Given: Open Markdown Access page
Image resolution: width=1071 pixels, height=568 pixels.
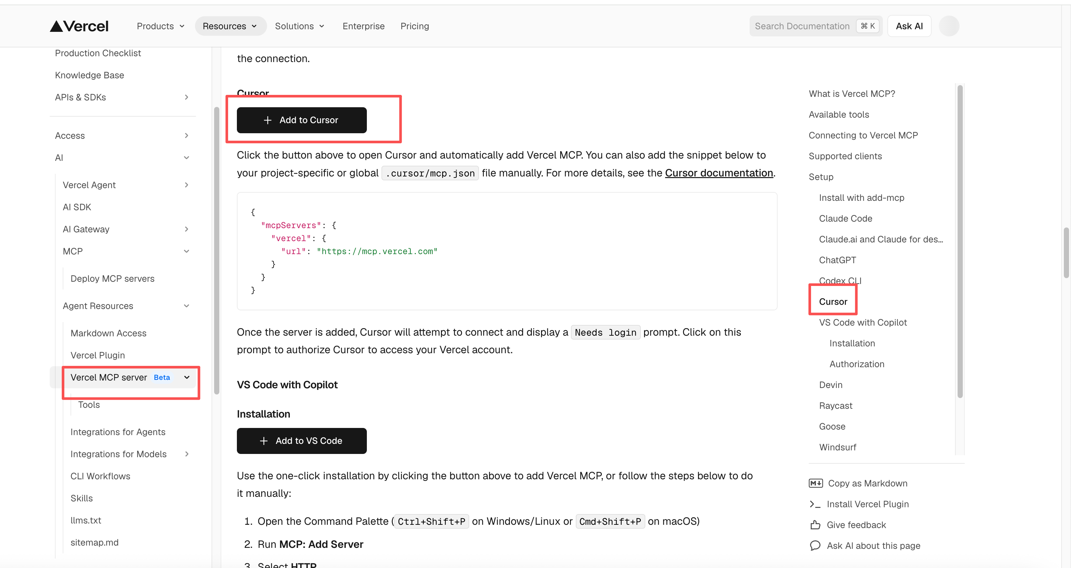Looking at the screenshot, I should click(109, 333).
